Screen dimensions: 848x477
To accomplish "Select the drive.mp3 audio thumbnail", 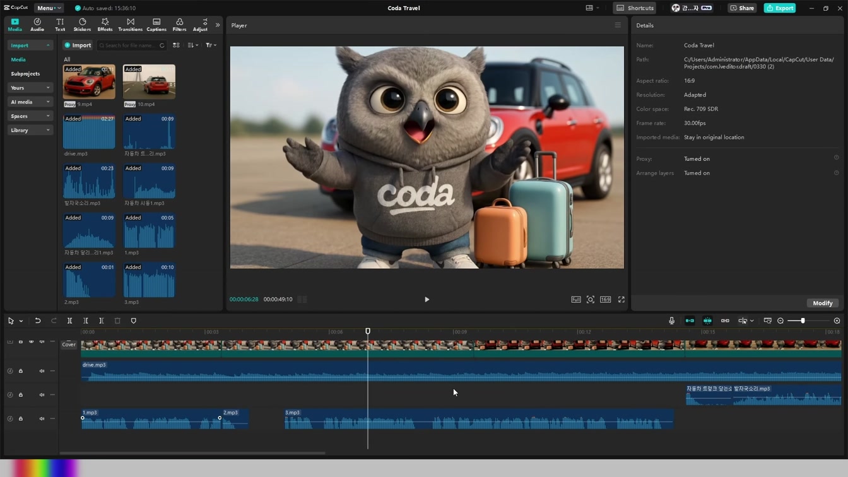I will click(89, 131).
